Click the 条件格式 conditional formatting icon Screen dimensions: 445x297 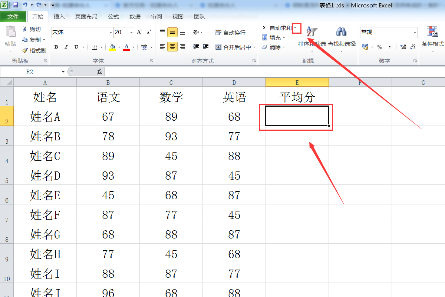[431, 32]
